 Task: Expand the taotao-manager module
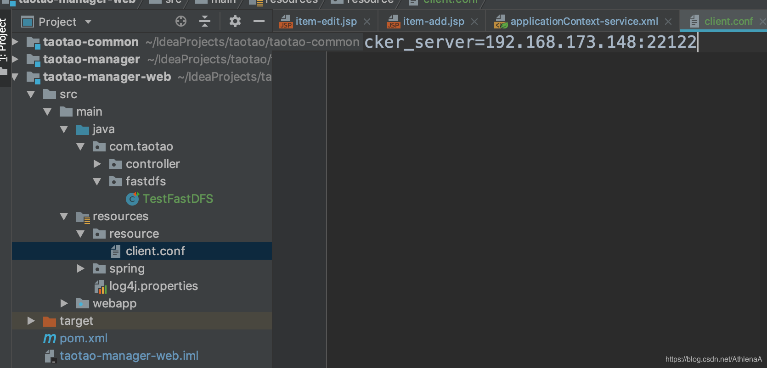(x=15, y=59)
